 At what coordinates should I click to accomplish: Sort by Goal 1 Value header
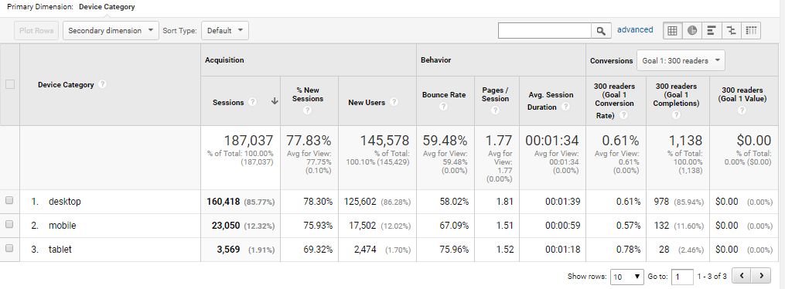click(742, 94)
